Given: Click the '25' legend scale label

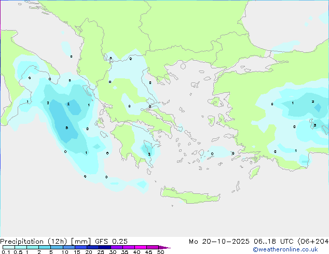Looking at the screenshot, I should pyautogui.click(x=101, y=252).
